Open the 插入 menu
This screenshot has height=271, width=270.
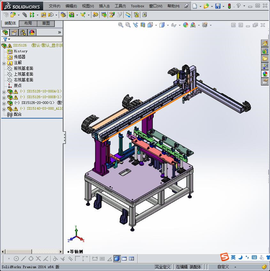point(104,6)
